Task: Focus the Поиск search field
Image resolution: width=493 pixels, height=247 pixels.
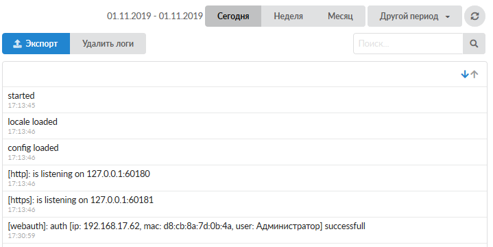Action: point(408,43)
